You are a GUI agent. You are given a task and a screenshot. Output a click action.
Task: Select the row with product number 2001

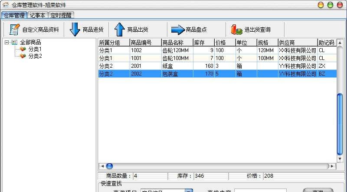[217, 66]
